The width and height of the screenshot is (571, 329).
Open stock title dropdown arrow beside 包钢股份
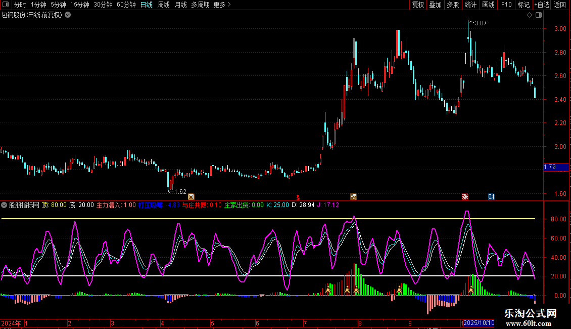(x=68, y=15)
